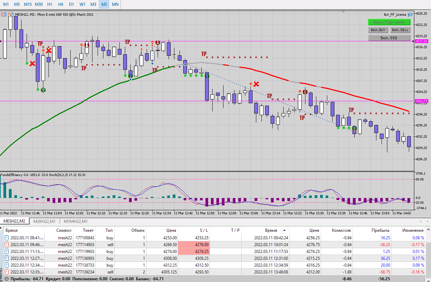Click buy icon of ticket 177119983 row
The image size is (431, 282).
6,251
